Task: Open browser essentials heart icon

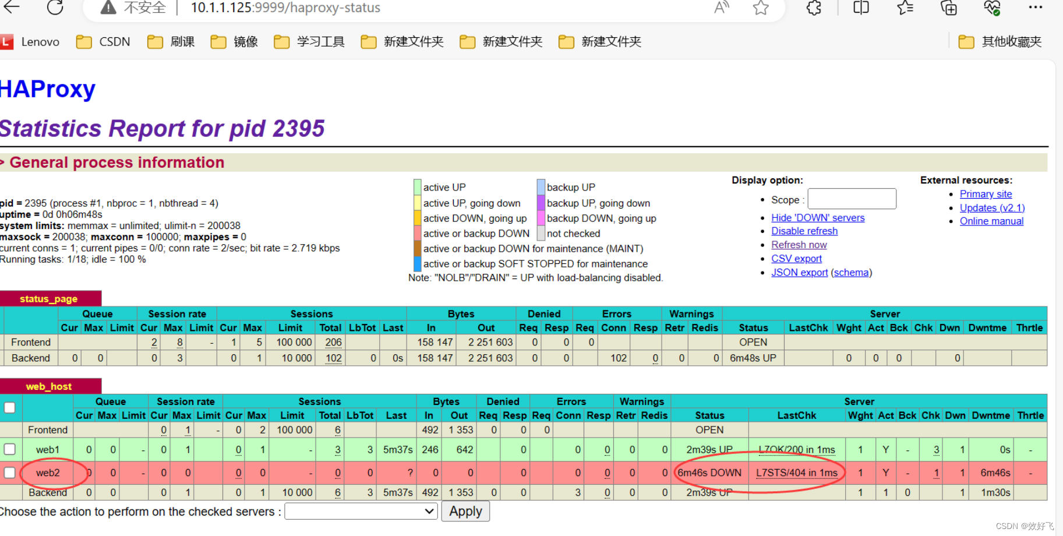Action: [x=992, y=8]
